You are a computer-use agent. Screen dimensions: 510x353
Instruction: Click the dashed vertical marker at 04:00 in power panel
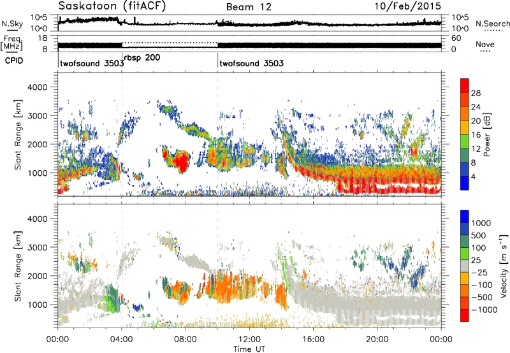pos(122,134)
